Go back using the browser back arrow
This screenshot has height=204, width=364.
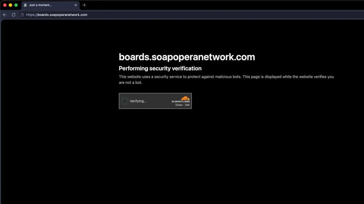[5, 15]
